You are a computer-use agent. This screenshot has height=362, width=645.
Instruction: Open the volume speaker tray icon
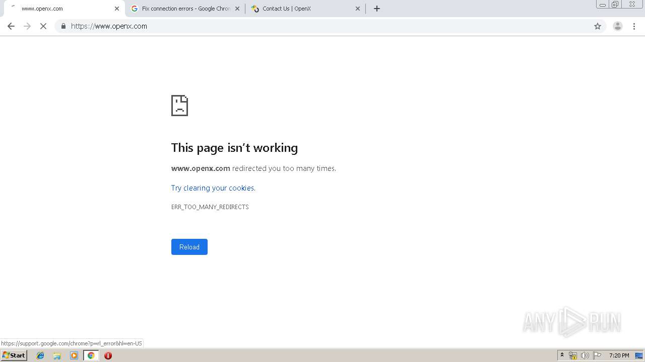tap(585, 355)
